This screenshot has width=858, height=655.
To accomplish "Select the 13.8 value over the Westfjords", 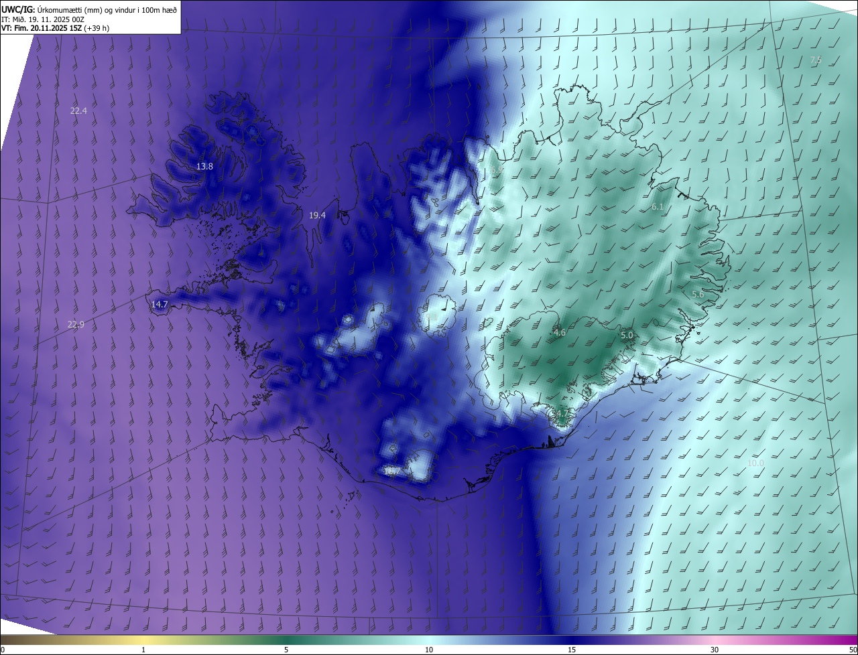I will click(204, 166).
